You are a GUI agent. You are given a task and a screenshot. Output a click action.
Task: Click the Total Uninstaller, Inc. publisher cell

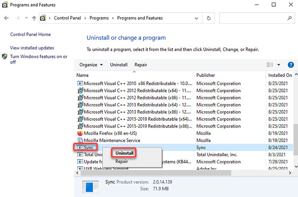pyautogui.click(x=216, y=155)
